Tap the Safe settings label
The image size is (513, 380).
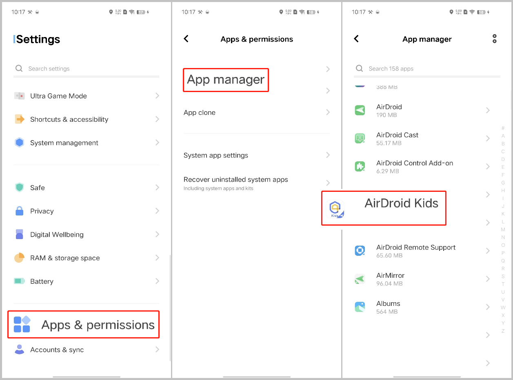click(x=38, y=188)
